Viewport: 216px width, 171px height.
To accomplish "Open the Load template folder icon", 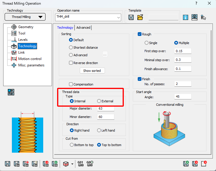I will (x=140, y=17).
